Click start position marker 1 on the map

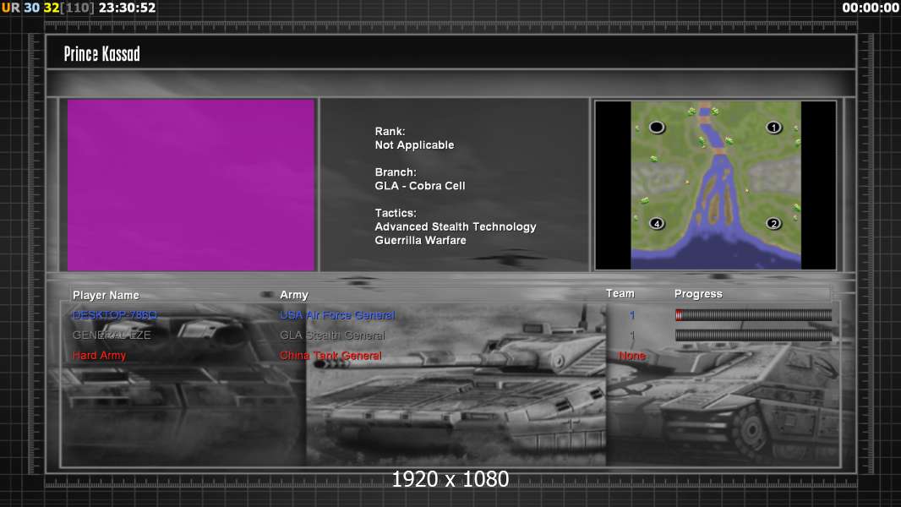[x=773, y=128]
